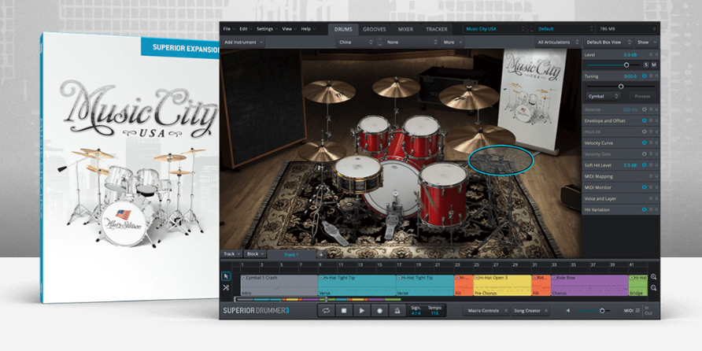Image resolution: width=702 pixels, height=351 pixels.
Task: Click the master volume slider handle
Action: point(602,311)
